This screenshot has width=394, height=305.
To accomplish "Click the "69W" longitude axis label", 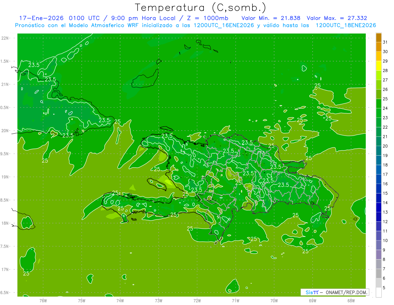I will click(x=313, y=301).
